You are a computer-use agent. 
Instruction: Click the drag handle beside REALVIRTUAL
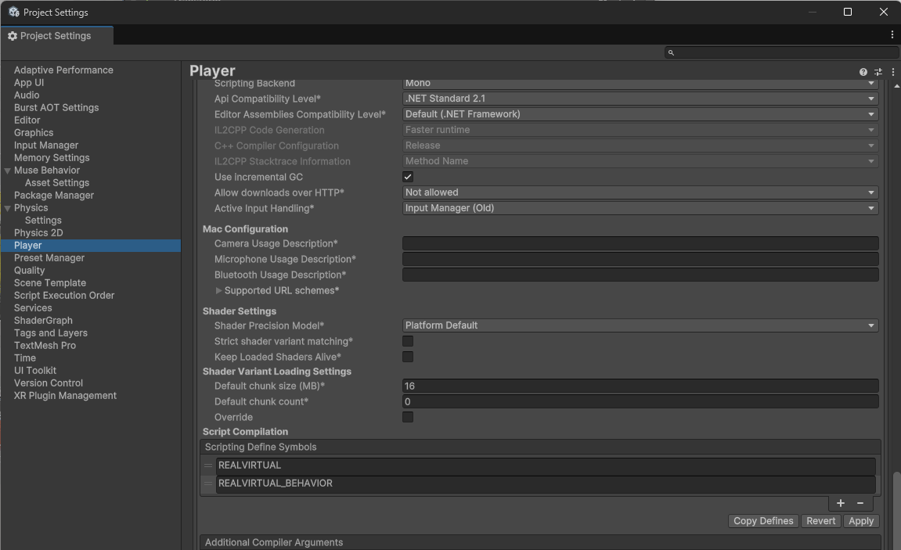pyautogui.click(x=208, y=466)
